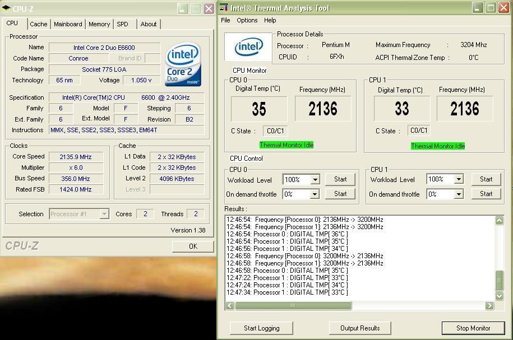
Task: Click the Revision value B2
Action: [190, 119]
